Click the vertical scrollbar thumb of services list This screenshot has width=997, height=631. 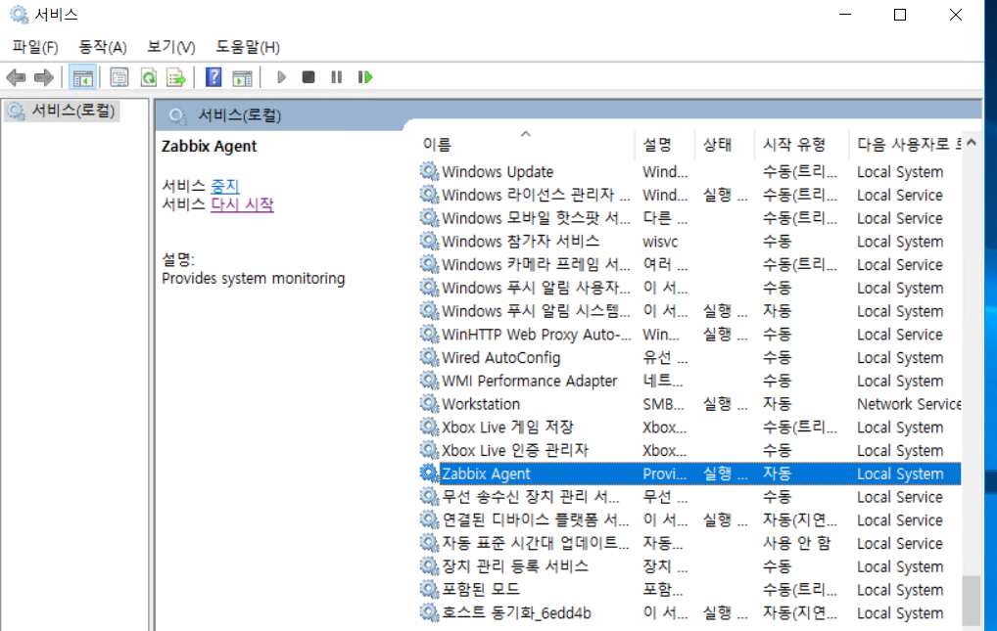click(971, 601)
